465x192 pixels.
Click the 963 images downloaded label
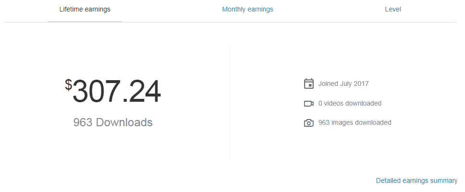pos(355,122)
